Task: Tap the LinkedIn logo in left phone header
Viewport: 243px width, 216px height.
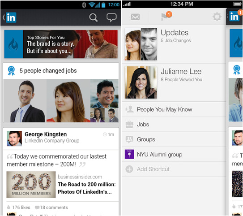Action: [11, 17]
